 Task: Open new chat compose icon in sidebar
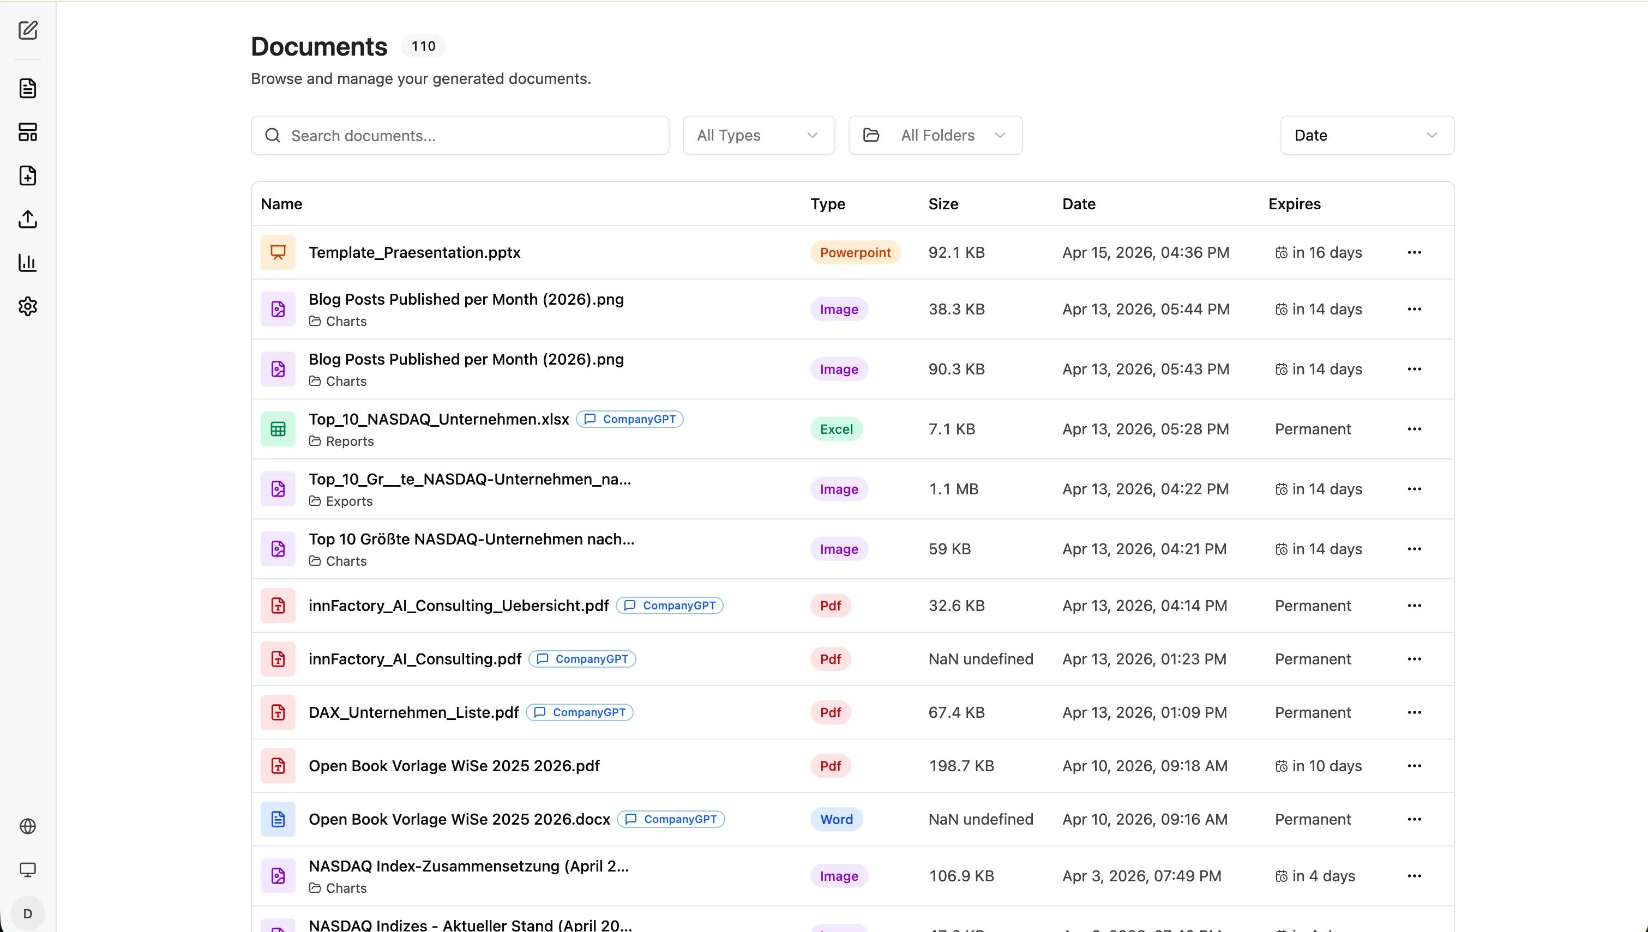click(x=27, y=30)
